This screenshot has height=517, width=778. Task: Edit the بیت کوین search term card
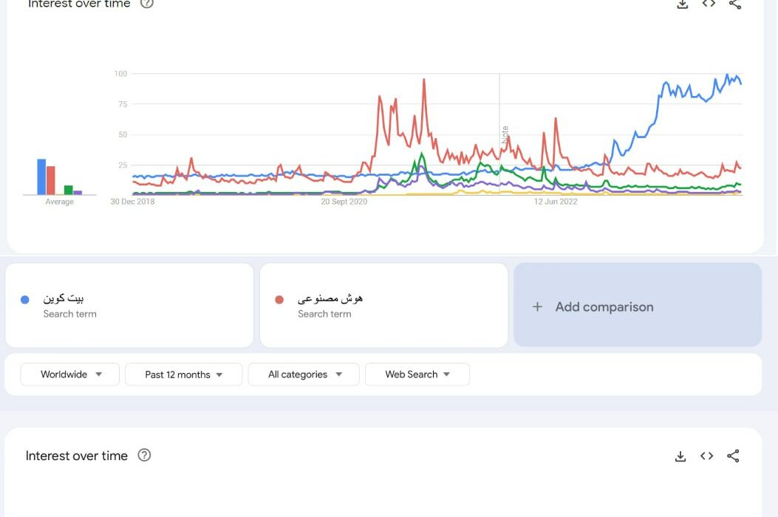129,305
